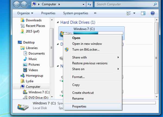Click the Search Computer input field
The height and width of the screenshot is (117, 163).
124,4
